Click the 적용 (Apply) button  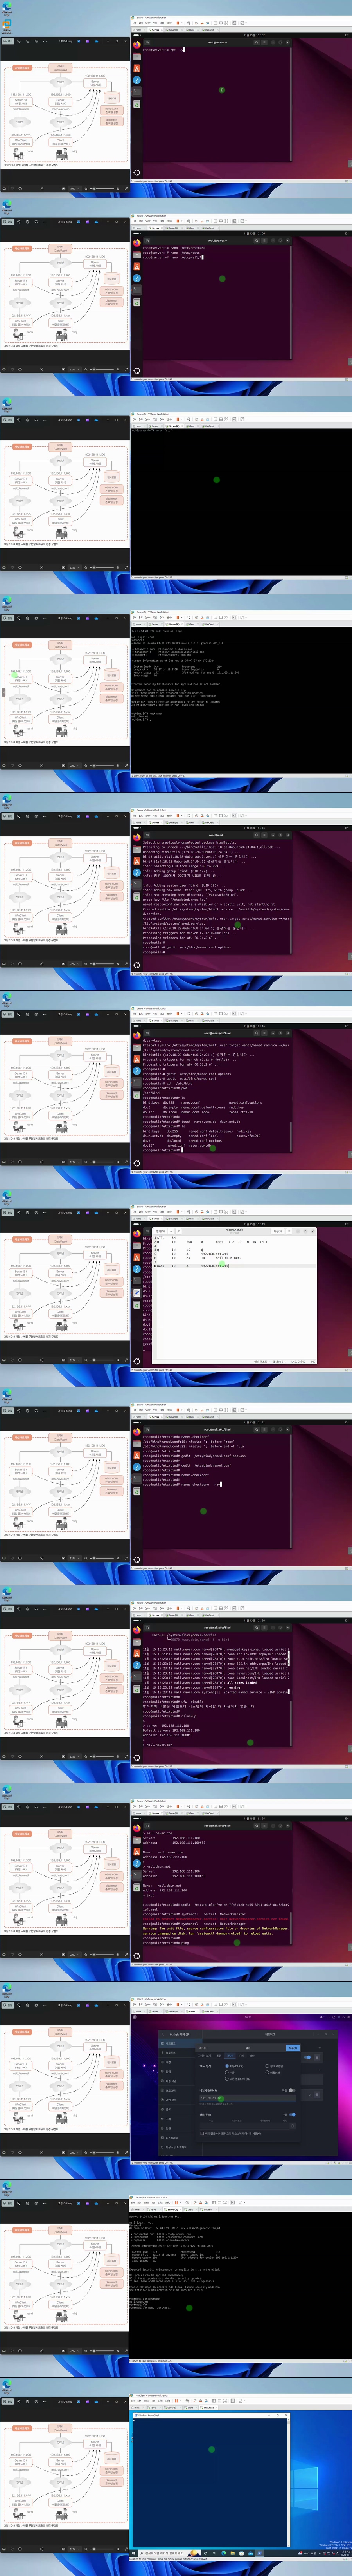tap(293, 2048)
